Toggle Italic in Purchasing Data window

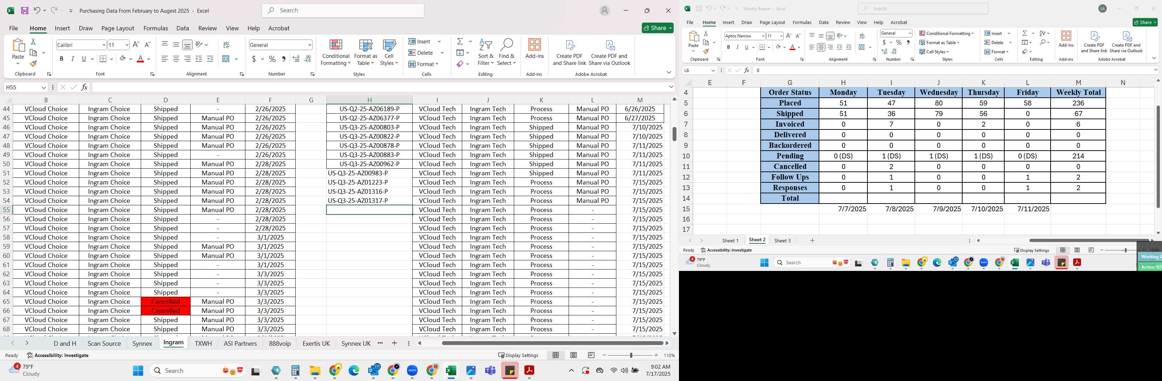tap(72, 59)
